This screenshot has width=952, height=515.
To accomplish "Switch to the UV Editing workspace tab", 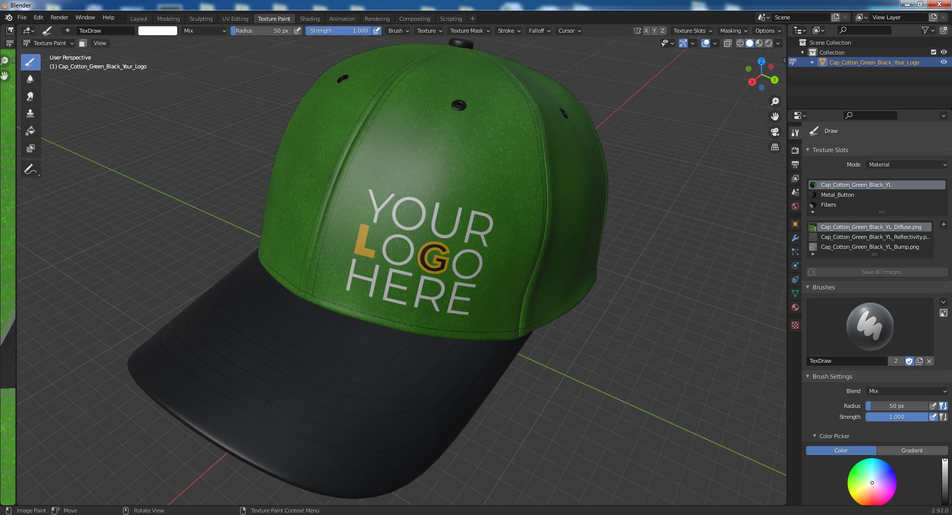I will (x=235, y=19).
